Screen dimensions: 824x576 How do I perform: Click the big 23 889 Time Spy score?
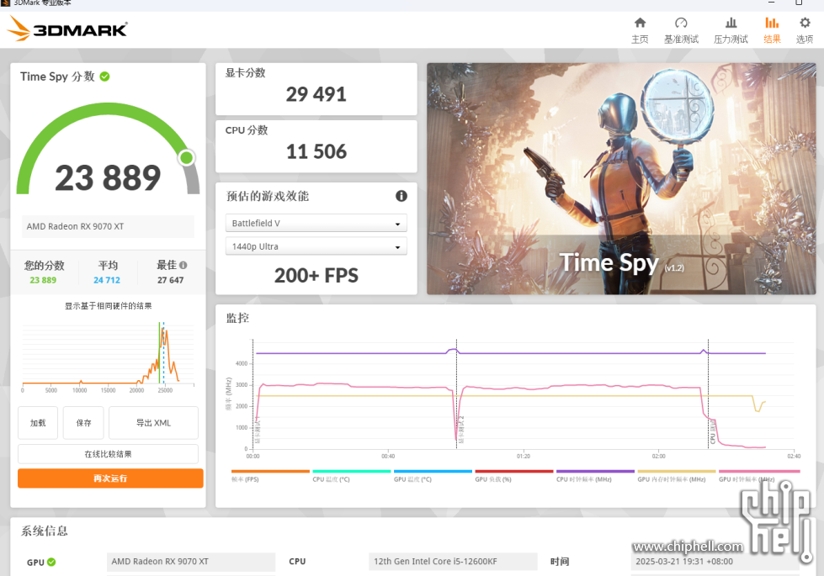click(x=108, y=178)
